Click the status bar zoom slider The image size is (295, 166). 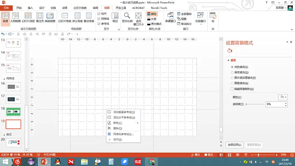(264, 155)
